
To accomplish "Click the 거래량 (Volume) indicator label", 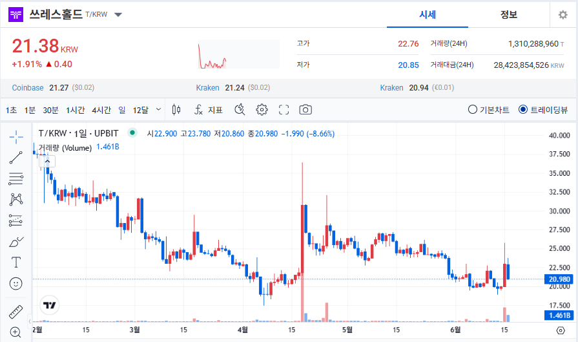I will click(65, 148).
